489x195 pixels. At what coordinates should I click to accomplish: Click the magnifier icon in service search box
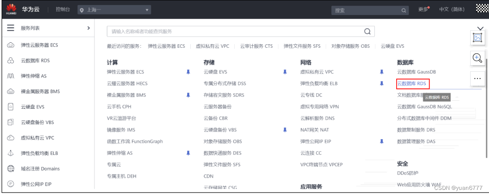click(x=367, y=32)
